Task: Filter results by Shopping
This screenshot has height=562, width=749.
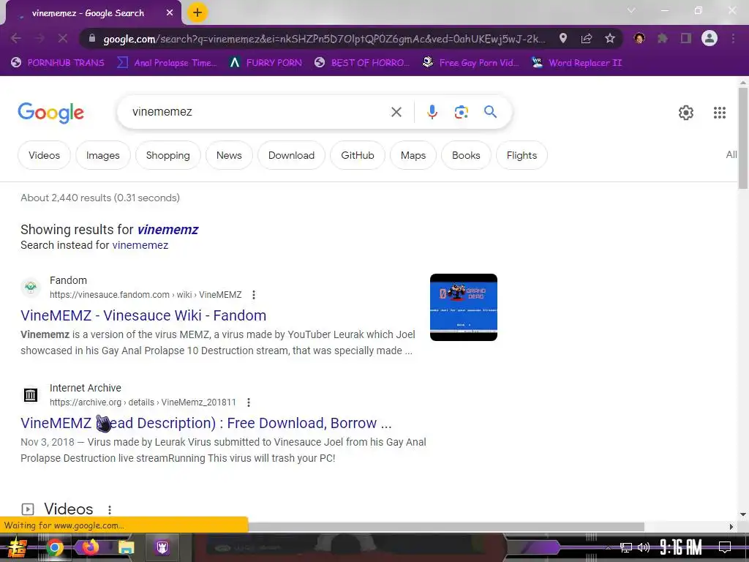Action: tap(168, 155)
